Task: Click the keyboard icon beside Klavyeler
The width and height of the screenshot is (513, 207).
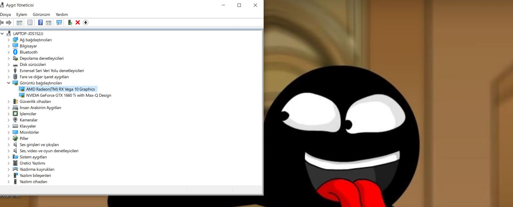Action: (15, 126)
